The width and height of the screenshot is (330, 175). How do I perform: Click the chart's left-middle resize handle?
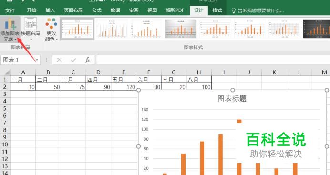pyautogui.click(x=138, y=146)
